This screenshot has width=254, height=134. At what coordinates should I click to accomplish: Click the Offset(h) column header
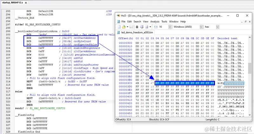[125, 38]
